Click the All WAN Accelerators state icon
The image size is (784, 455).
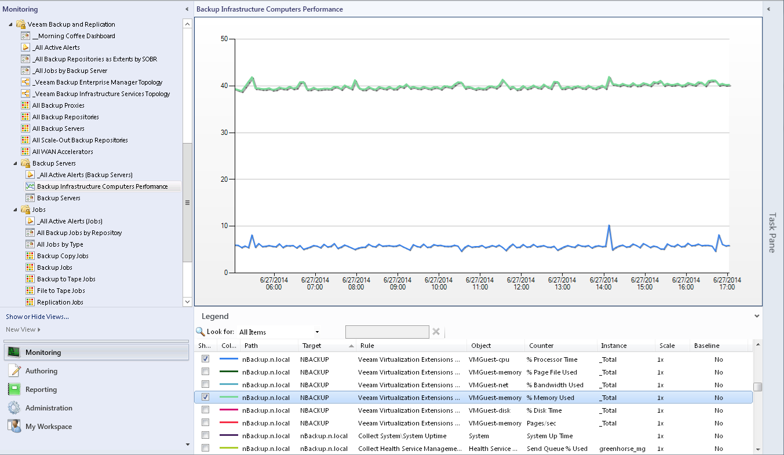tap(25, 152)
